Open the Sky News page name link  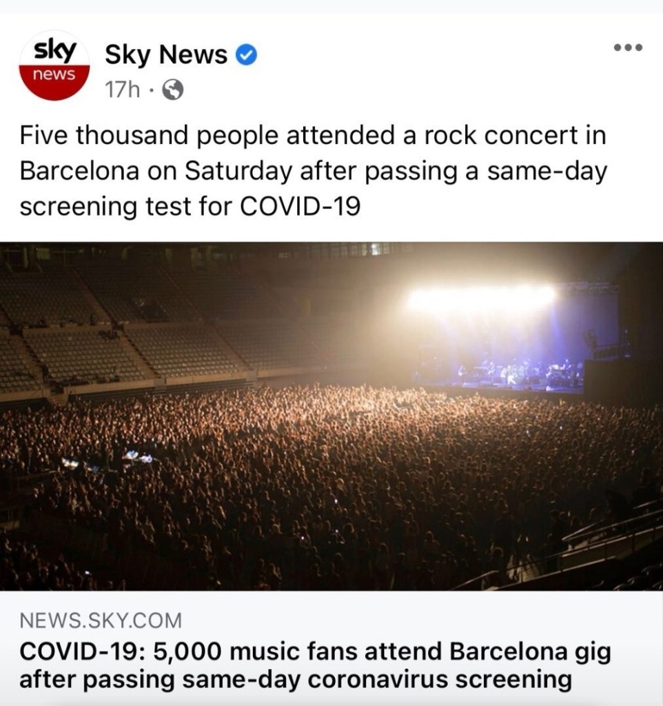166,54
